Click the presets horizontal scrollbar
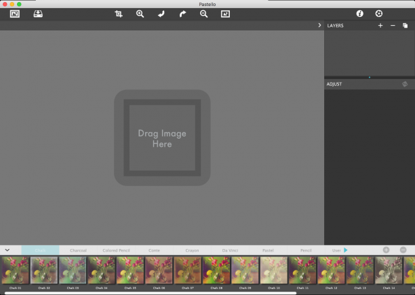This screenshot has height=295, width=415. 151,293
